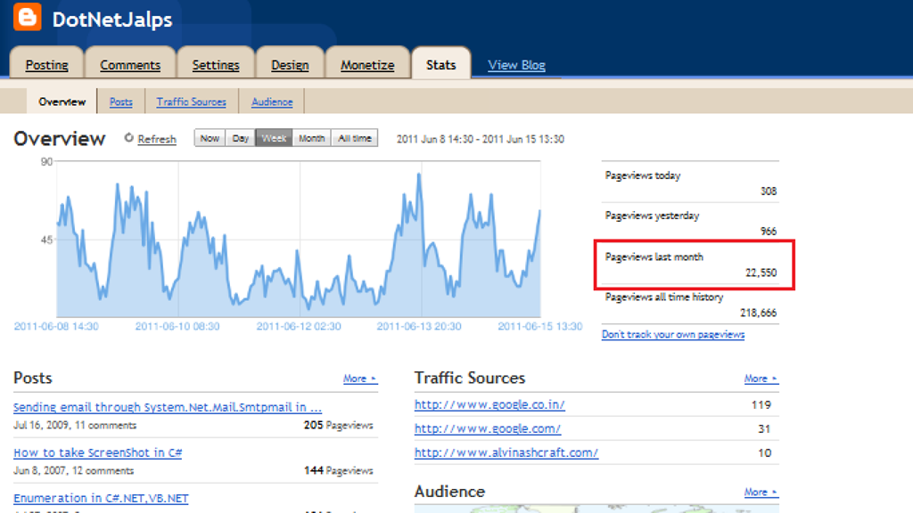Image resolution: width=913 pixels, height=513 pixels.
Task: Click the Traffic Sources section heading
Action: click(x=470, y=378)
